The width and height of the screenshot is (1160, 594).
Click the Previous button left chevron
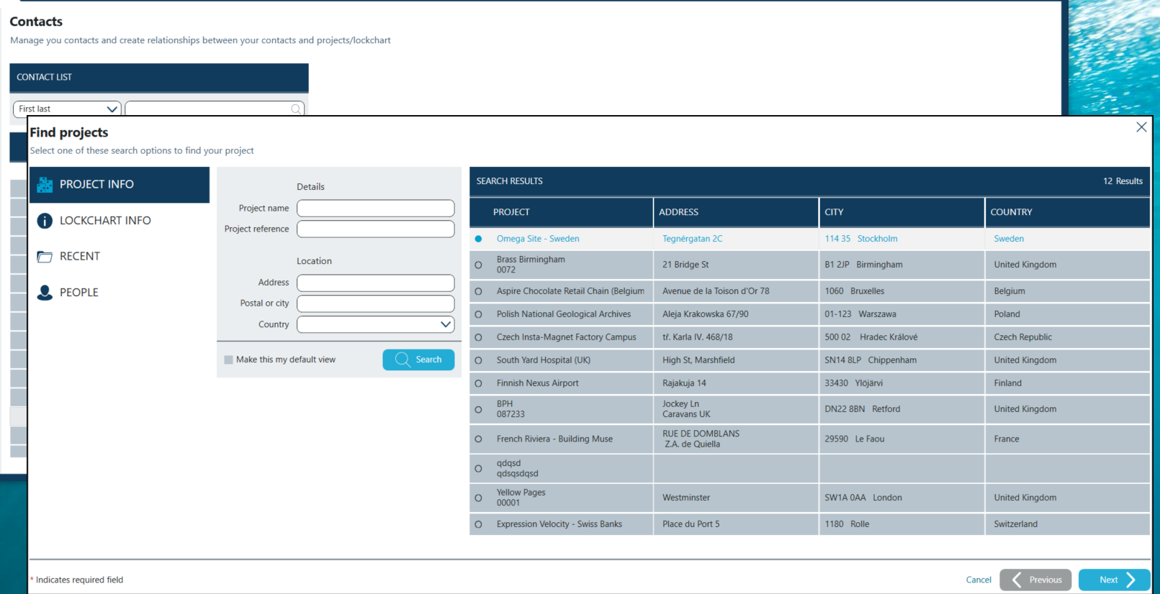(1017, 580)
